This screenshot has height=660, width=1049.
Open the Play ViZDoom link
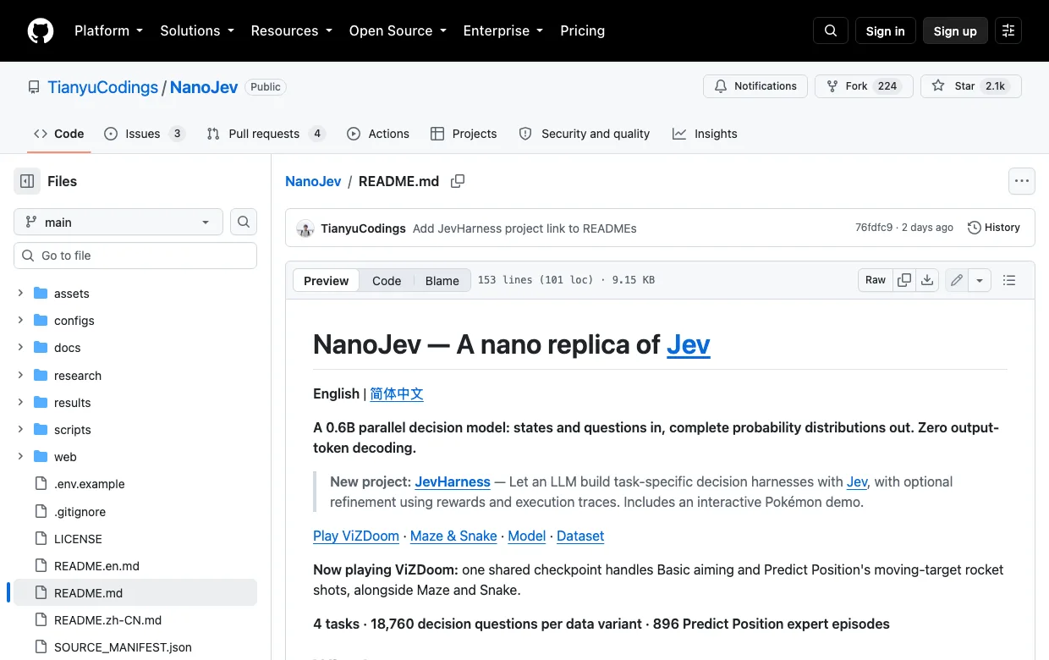pyautogui.click(x=356, y=536)
